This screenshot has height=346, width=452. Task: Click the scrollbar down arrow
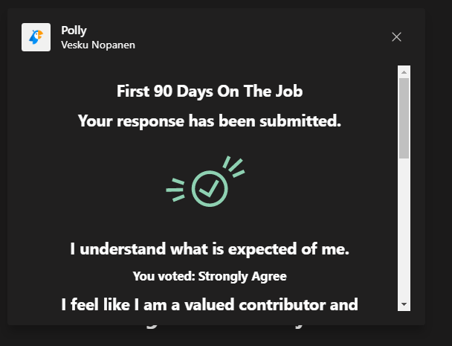point(404,304)
